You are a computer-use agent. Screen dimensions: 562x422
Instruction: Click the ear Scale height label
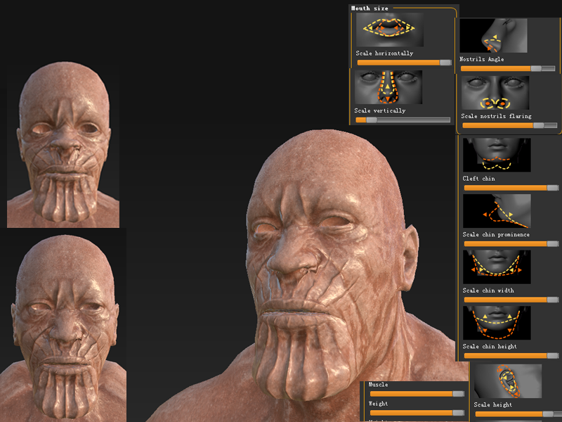493,404
